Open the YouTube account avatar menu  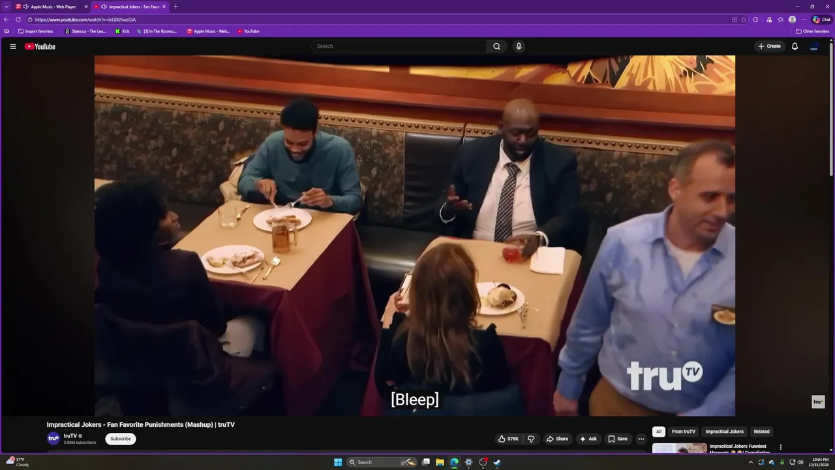click(x=813, y=46)
